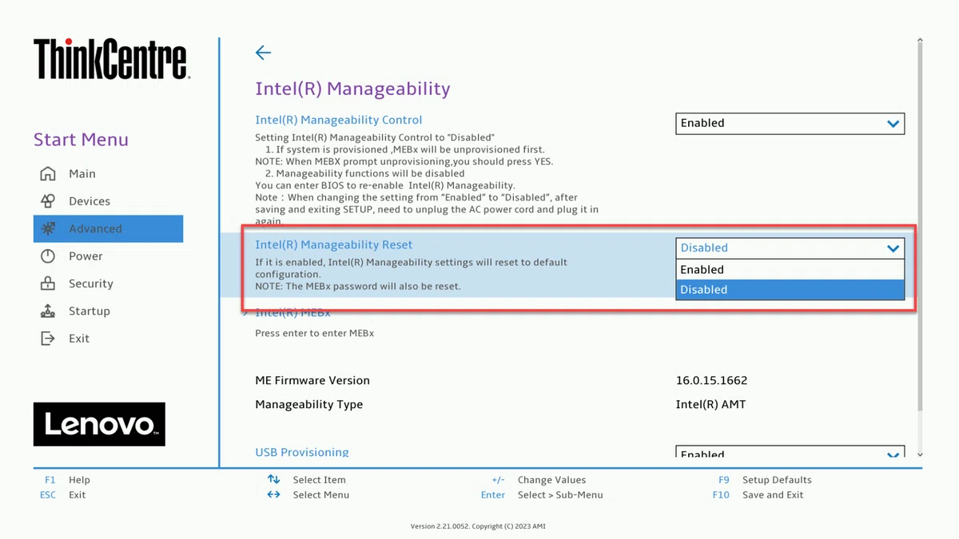The width and height of the screenshot is (959, 539).
Task: Click the Enter Select Sub-Menu hint
Action: coord(542,495)
